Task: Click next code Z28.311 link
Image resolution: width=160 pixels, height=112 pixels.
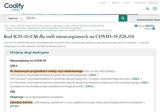Action: tap(148, 29)
